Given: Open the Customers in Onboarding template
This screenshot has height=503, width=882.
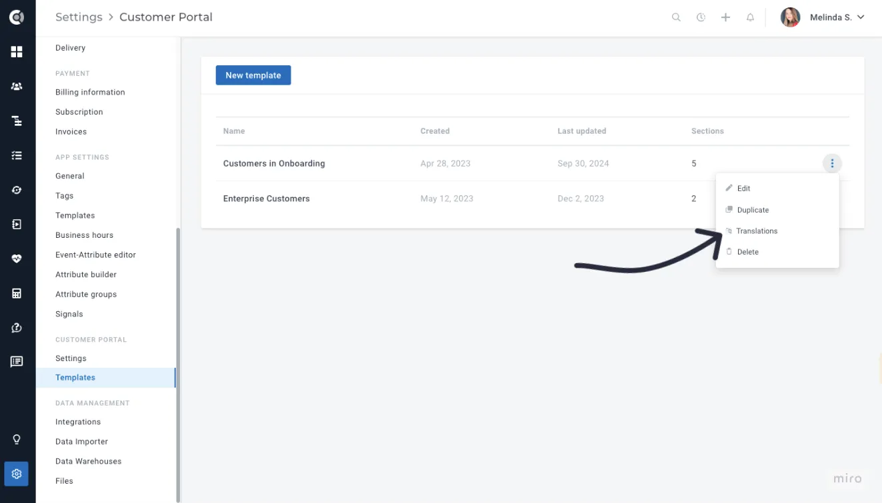Looking at the screenshot, I should pos(274,163).
